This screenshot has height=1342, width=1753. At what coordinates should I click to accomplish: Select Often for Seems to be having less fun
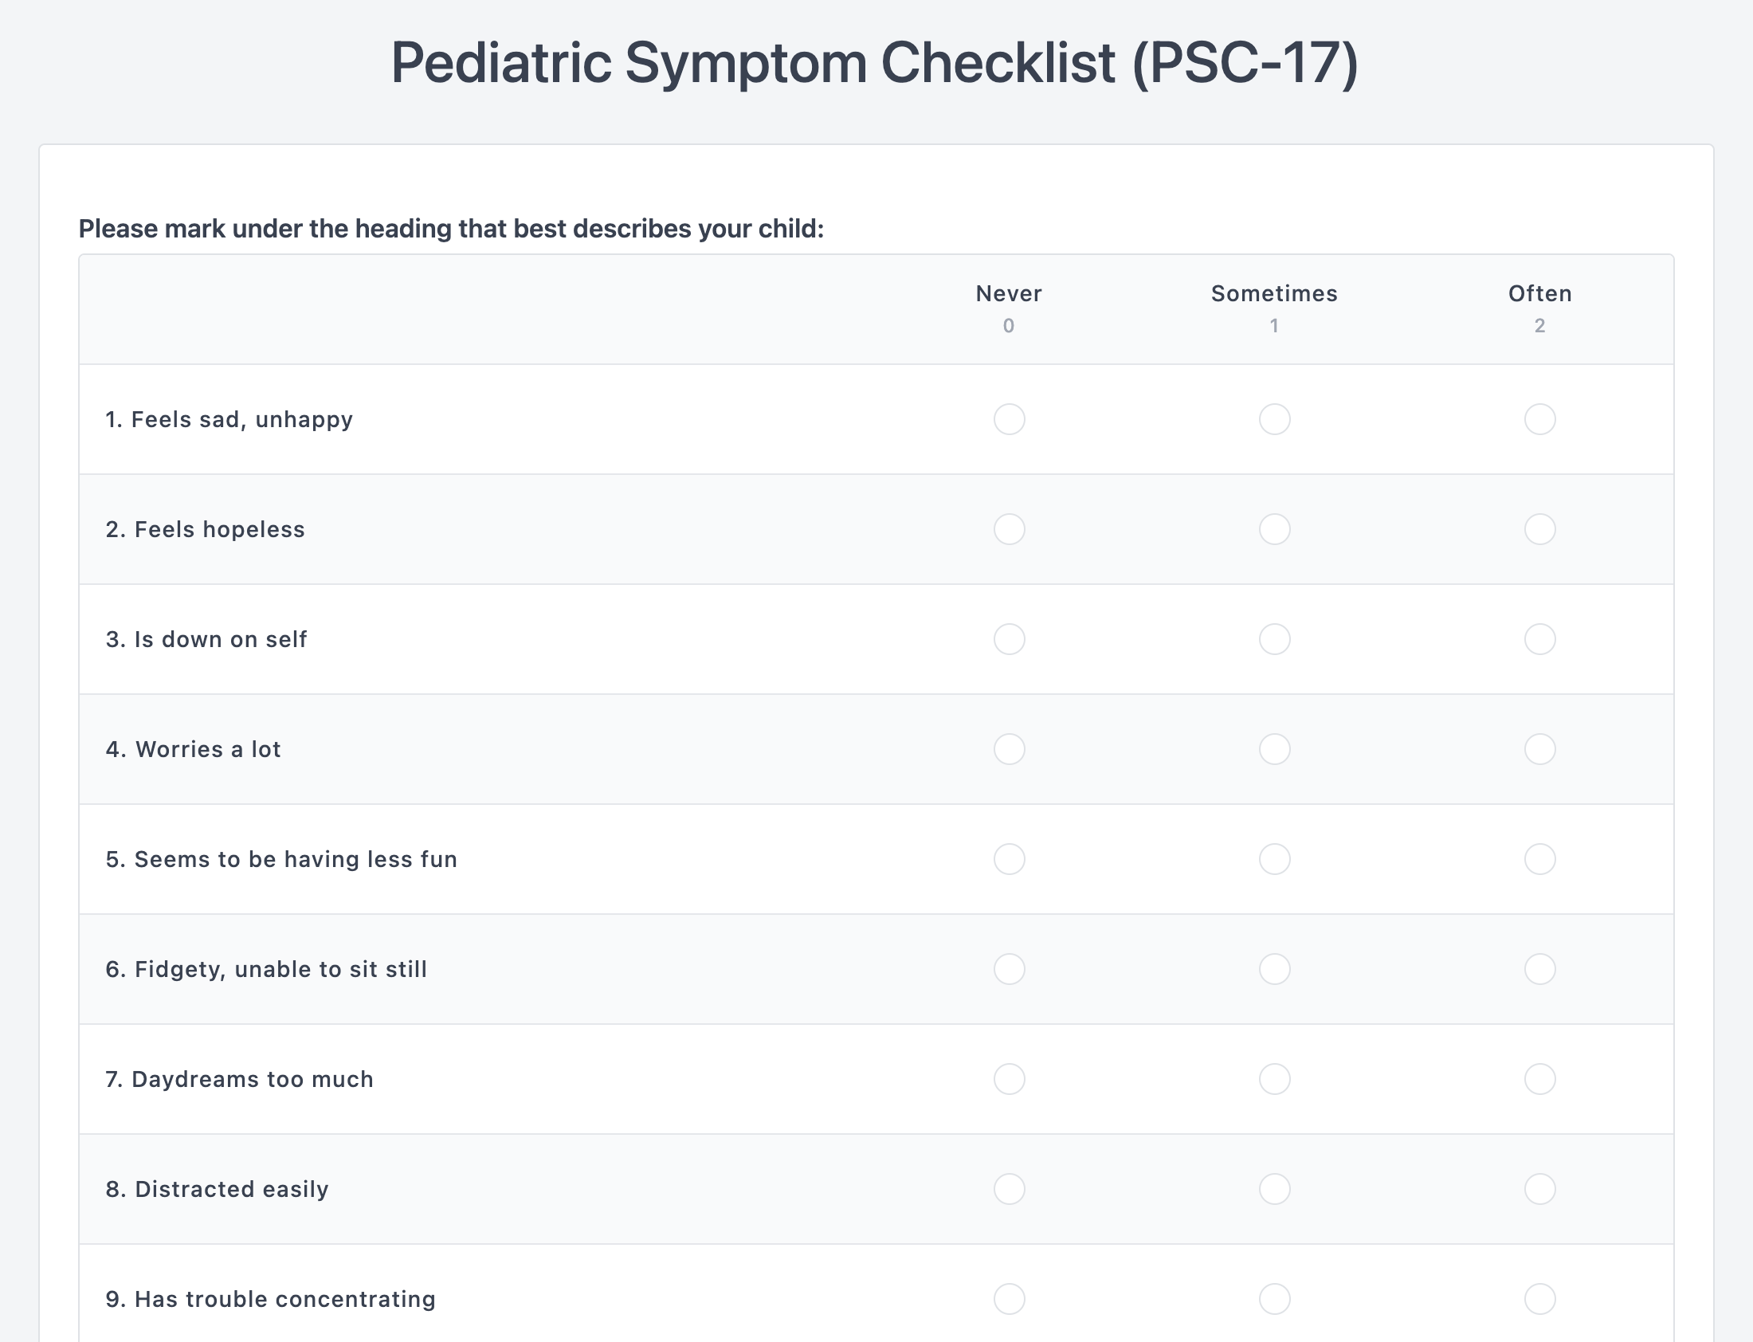pos(1539,859)
